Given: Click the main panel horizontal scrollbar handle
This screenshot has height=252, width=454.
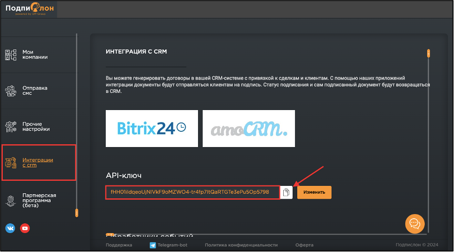Looking at the screenshot, I should [110, 234].
